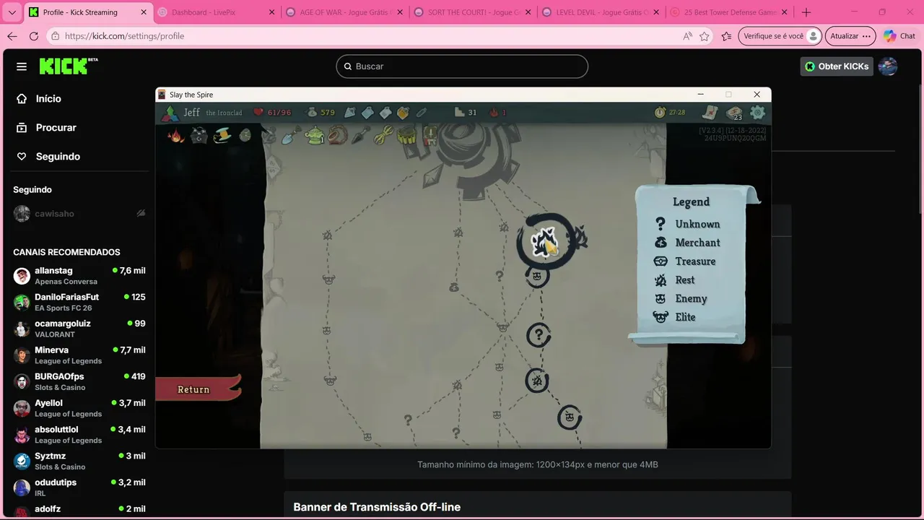Click the browser address bar URL
Viewport: 924px width, 520px height.
point(124,36)
